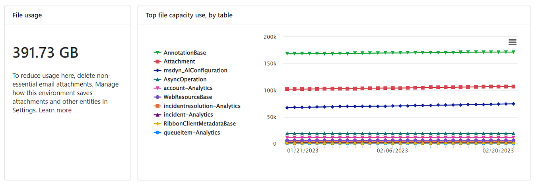This screenshot has width=540, height=185.
Task: Click queueitem-Analytics blue circle marker
Action: click(x=157, y=133)
